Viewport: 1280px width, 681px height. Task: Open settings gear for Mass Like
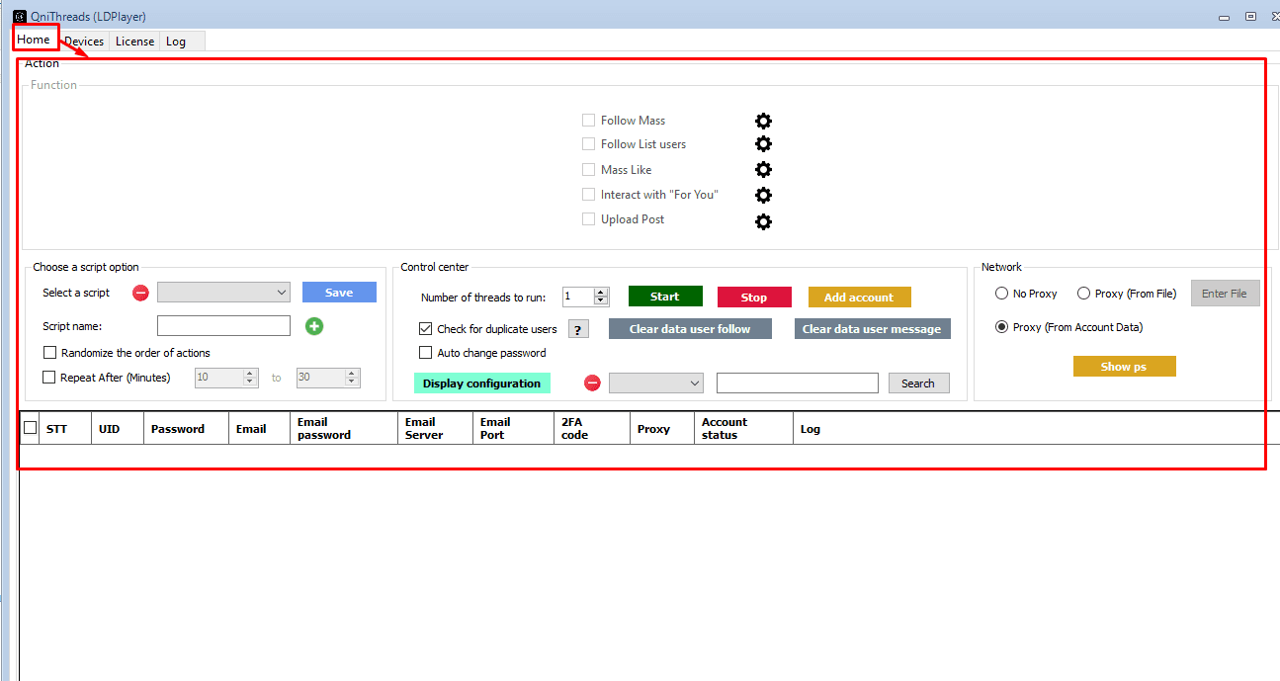click(x=763, y=170)
